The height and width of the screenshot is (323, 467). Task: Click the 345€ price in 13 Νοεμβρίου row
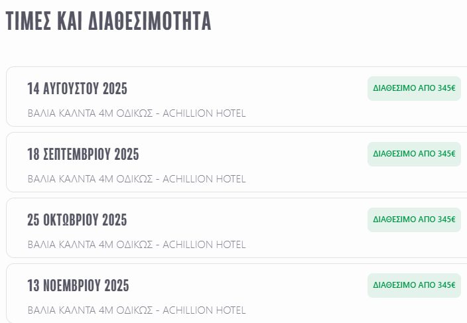[x=446, y=285]
